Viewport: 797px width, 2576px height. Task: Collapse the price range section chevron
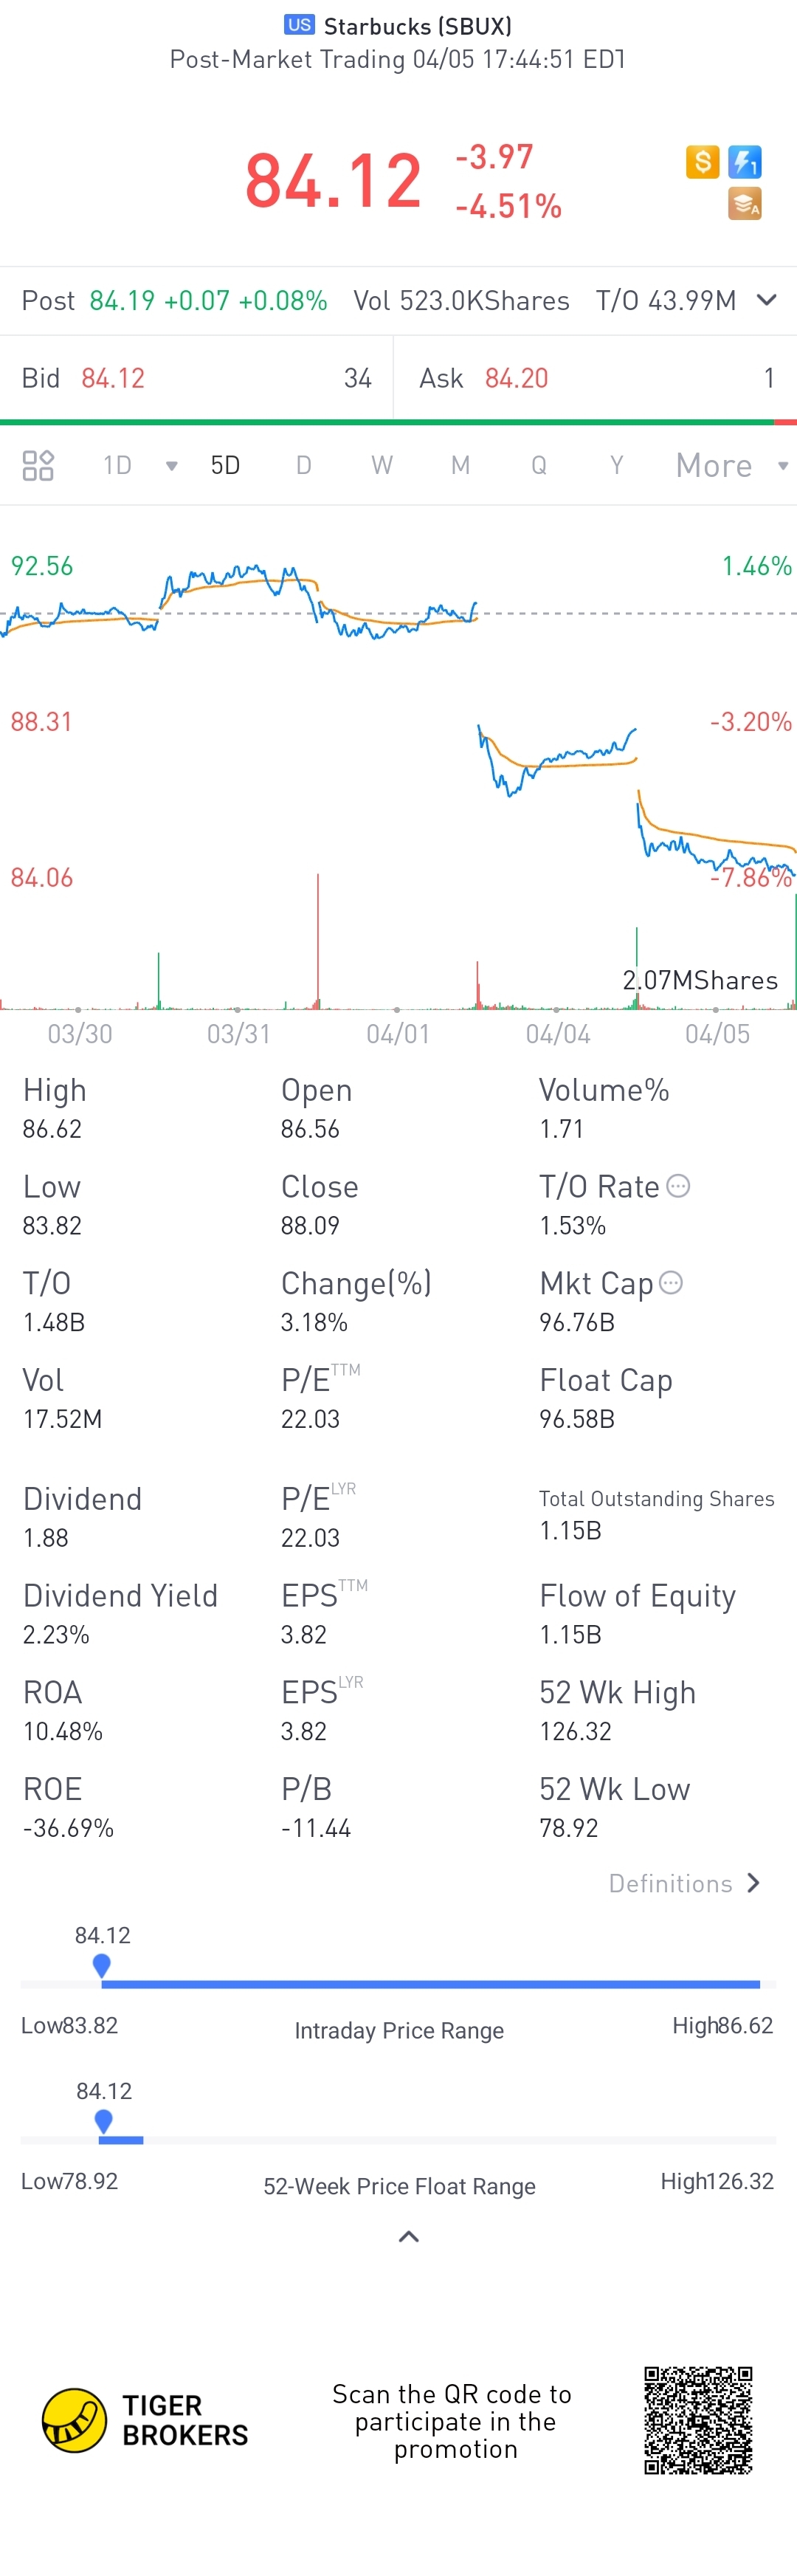408,2236
